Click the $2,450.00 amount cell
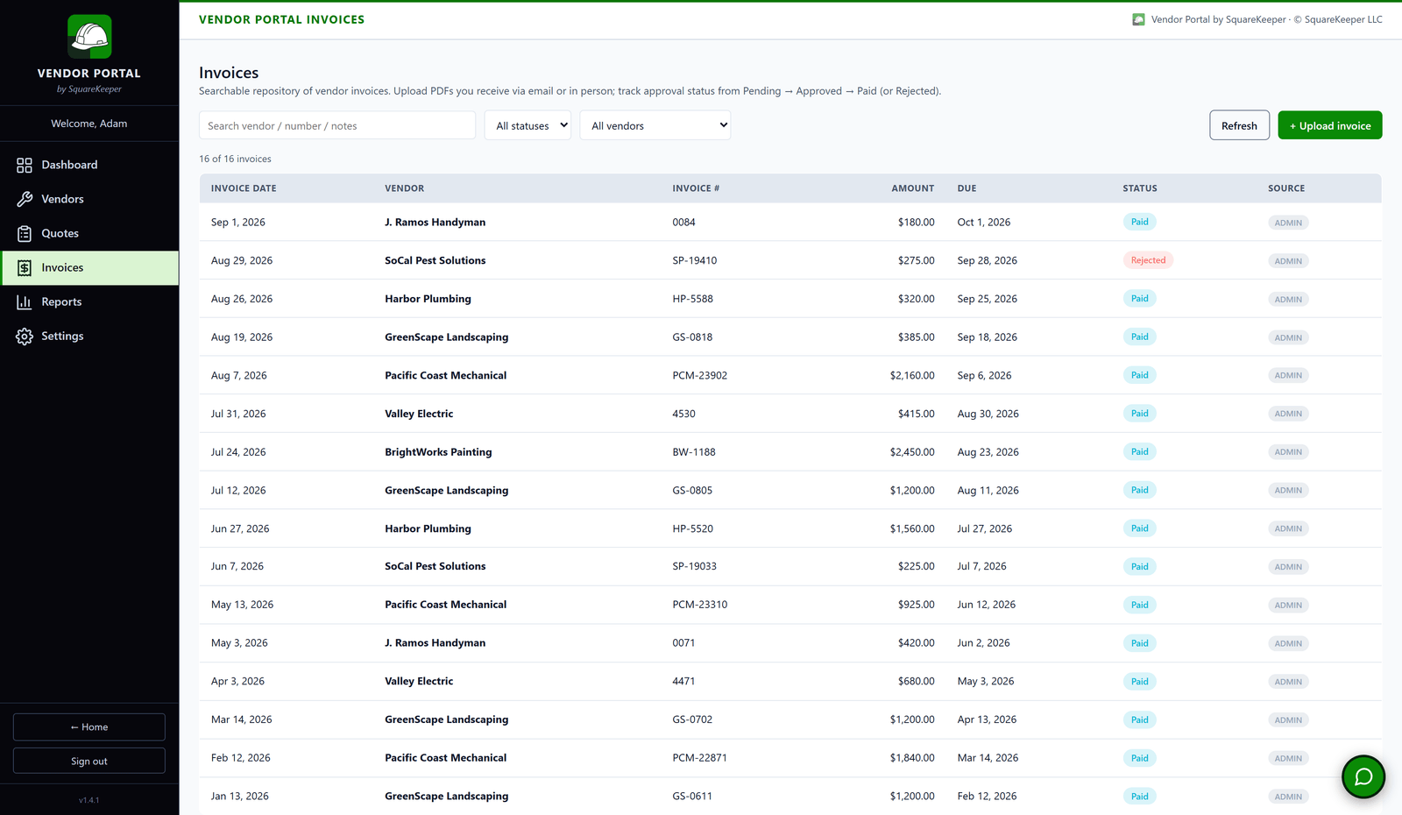 click(912, 452)
